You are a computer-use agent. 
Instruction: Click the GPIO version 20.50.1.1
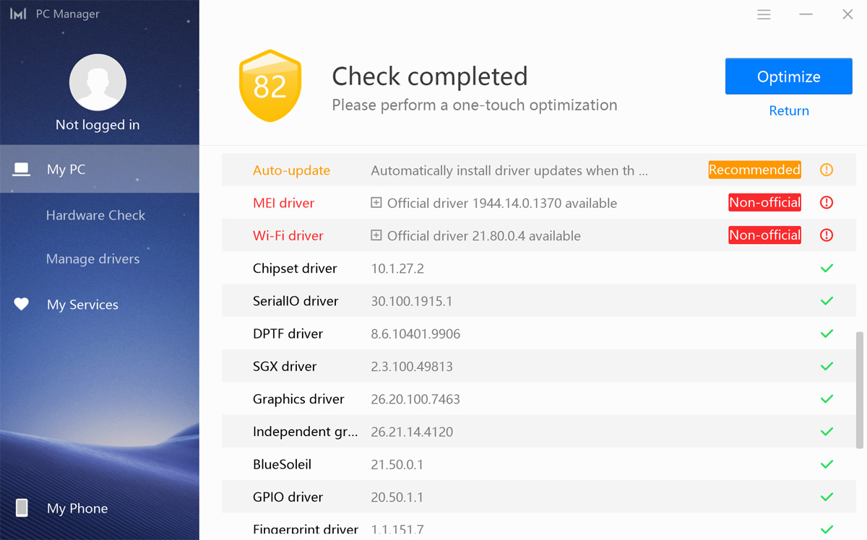[397, 497]
